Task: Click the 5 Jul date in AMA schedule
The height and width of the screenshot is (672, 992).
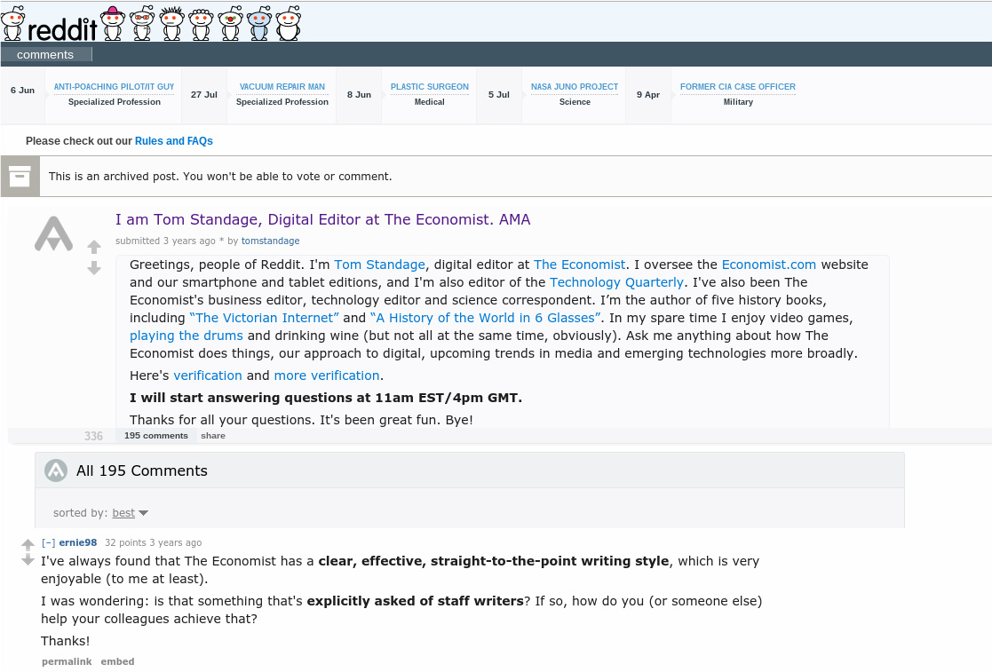Action: coord(498,95)
